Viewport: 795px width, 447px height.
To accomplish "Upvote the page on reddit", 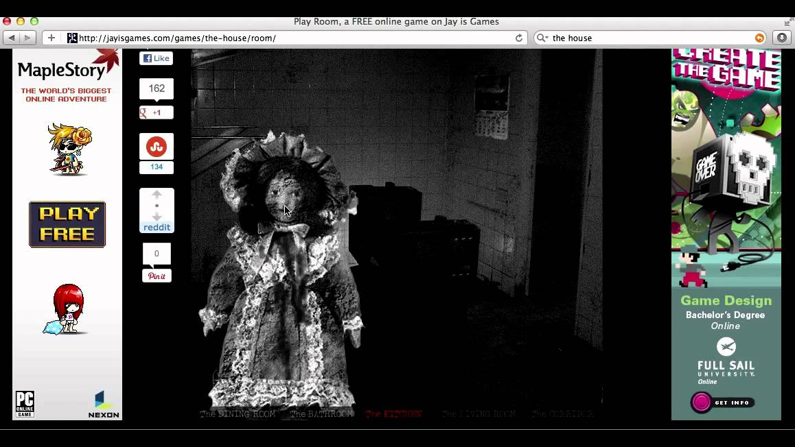I will [x=157, y=195].
